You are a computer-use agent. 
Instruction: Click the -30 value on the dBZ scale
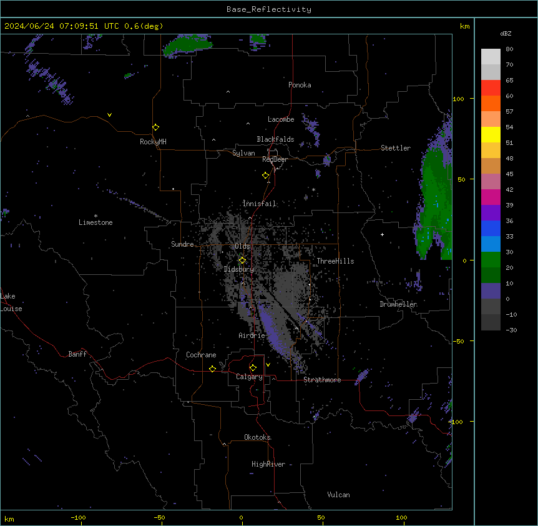(511, 330)
